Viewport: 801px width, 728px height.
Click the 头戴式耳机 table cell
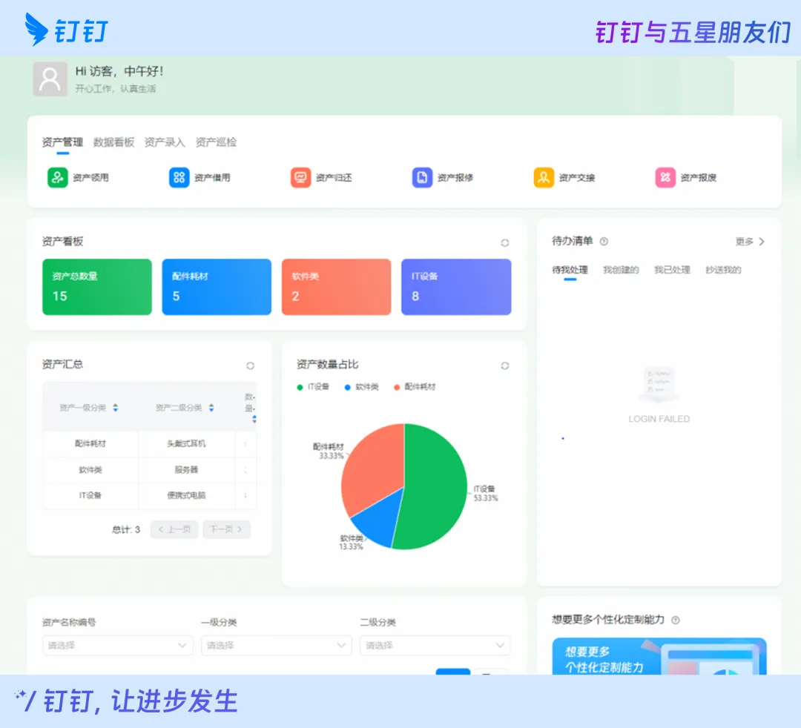pyautogui.click(x=186, y=443)
